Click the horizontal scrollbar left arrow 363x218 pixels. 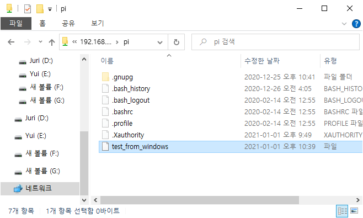coord(95,200)
